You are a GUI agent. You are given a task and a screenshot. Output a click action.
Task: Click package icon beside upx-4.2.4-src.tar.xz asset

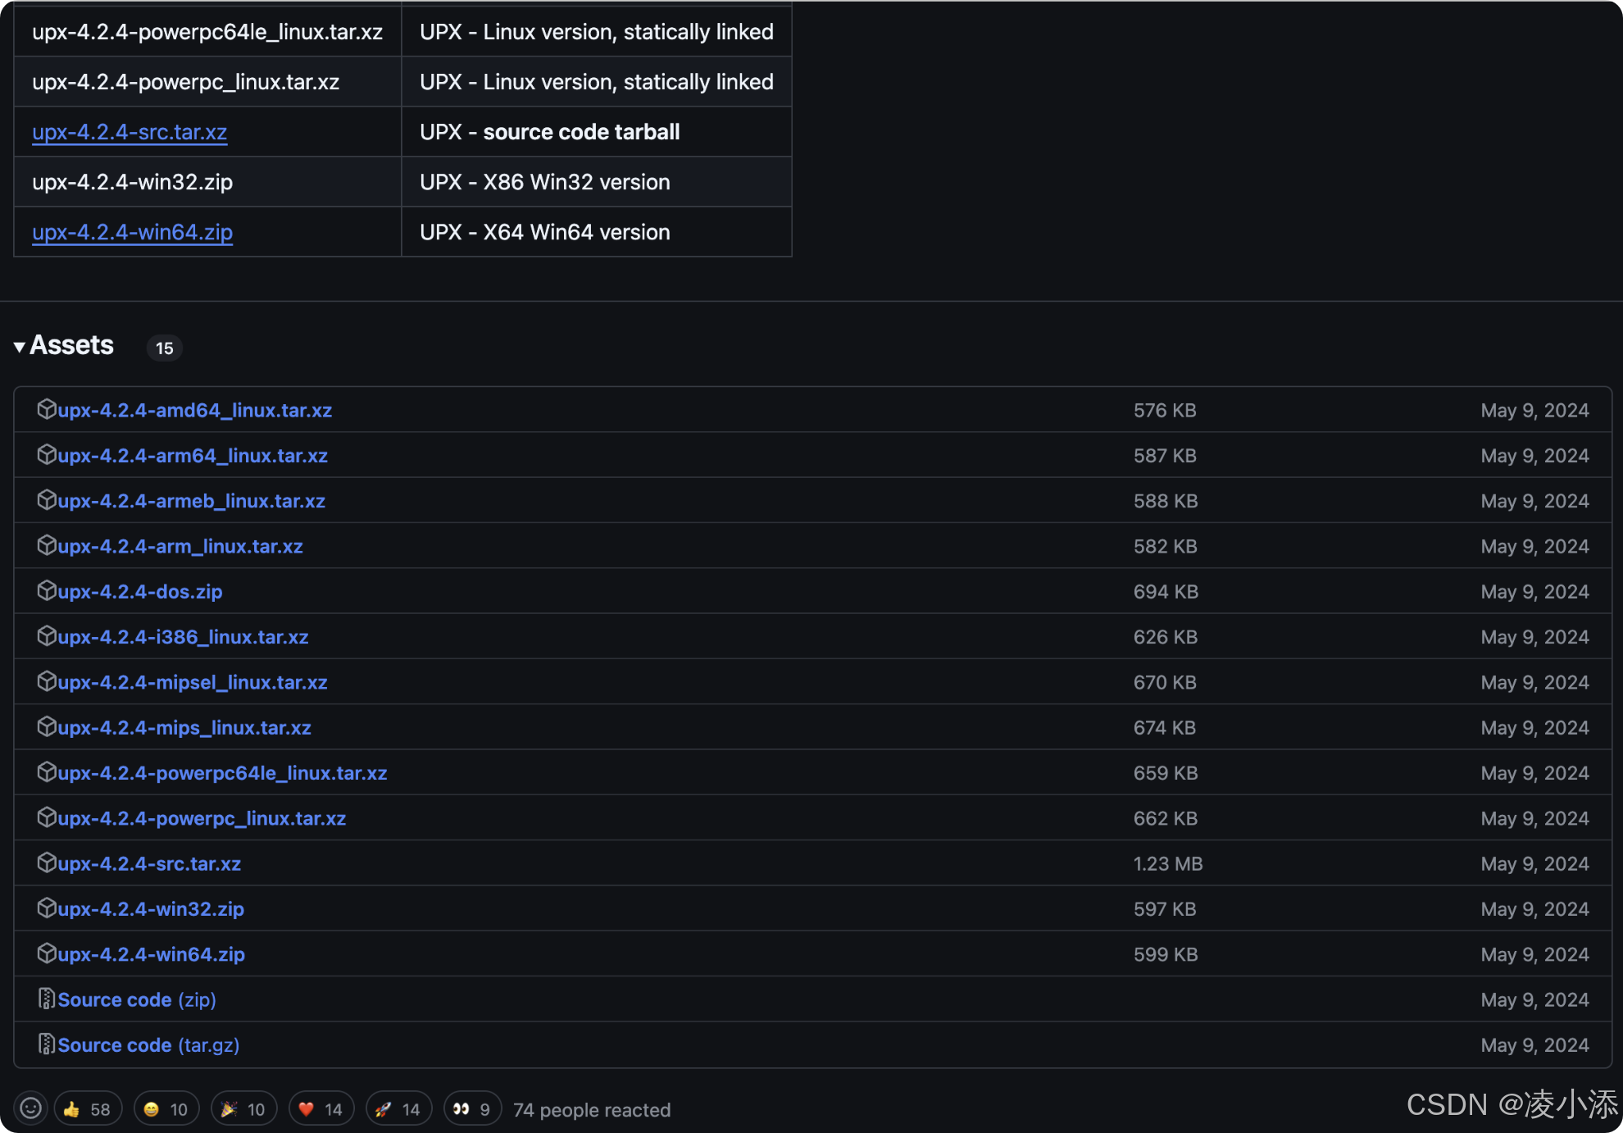click(x=46, y=862)
